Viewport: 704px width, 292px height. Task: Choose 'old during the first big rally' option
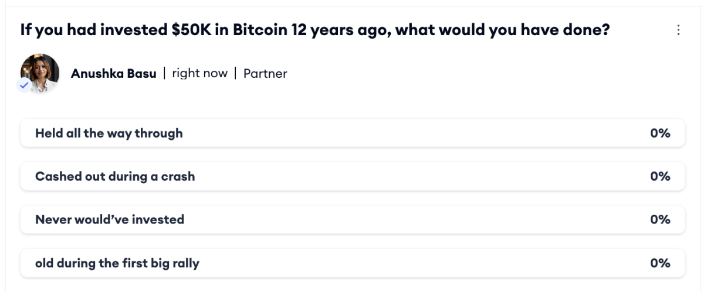coord(117,263)
